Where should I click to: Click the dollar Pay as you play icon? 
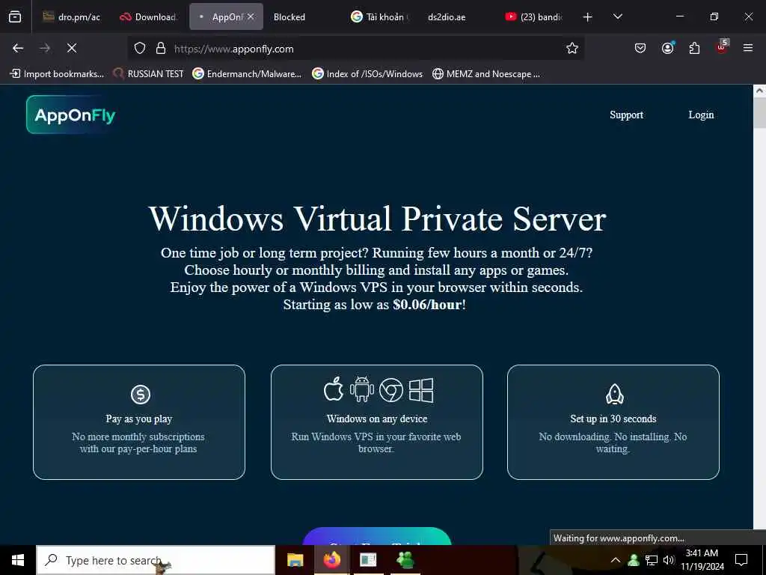[x=140, y=394]
